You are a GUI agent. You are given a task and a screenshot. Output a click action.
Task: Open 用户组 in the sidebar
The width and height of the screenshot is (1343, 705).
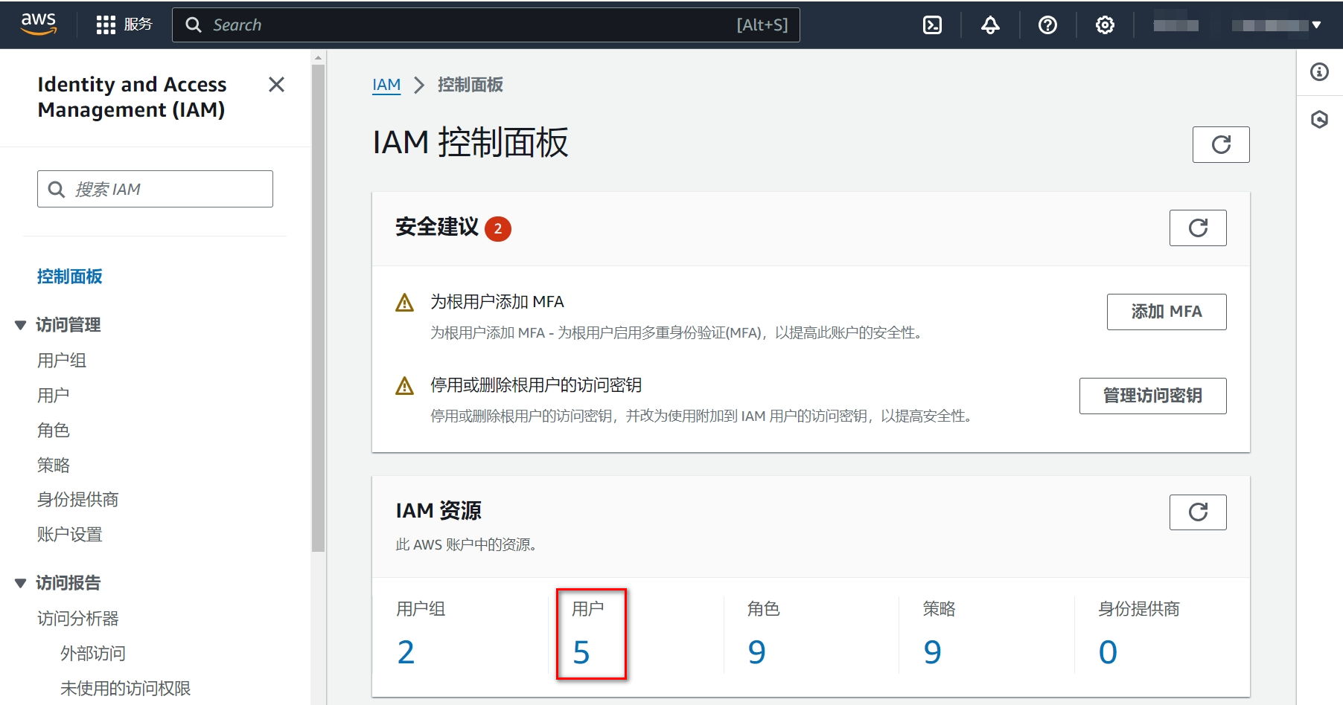62,361
